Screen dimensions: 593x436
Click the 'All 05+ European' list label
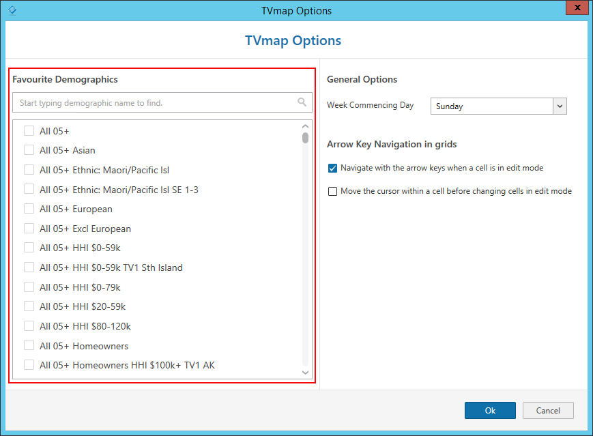click(76, 209)
